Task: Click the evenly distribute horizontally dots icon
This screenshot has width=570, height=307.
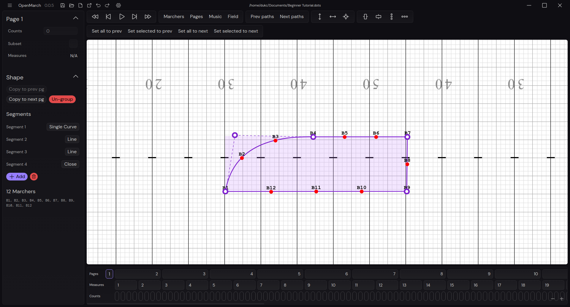Action: [405, 17]
